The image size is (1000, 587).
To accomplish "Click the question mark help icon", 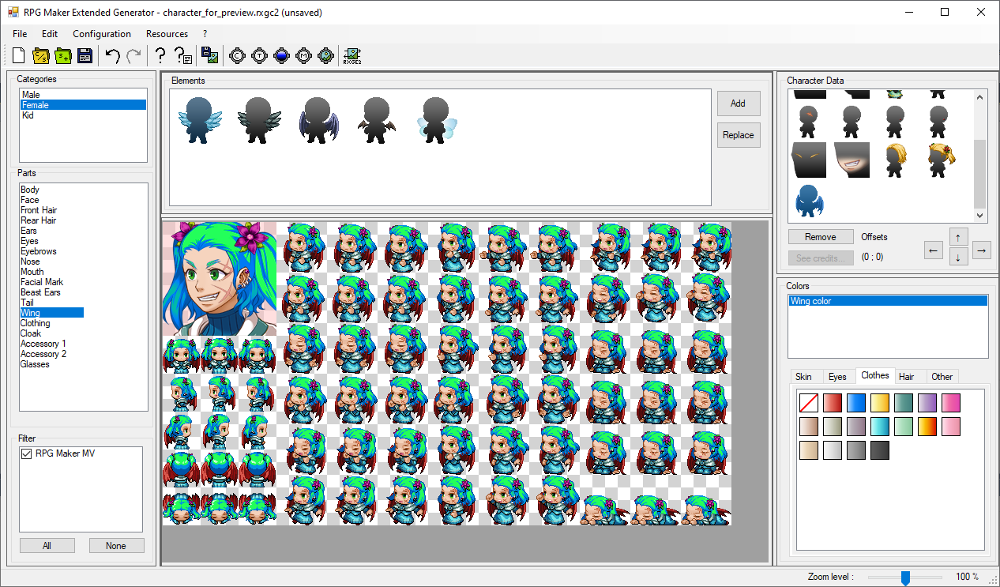I will 160,55.
